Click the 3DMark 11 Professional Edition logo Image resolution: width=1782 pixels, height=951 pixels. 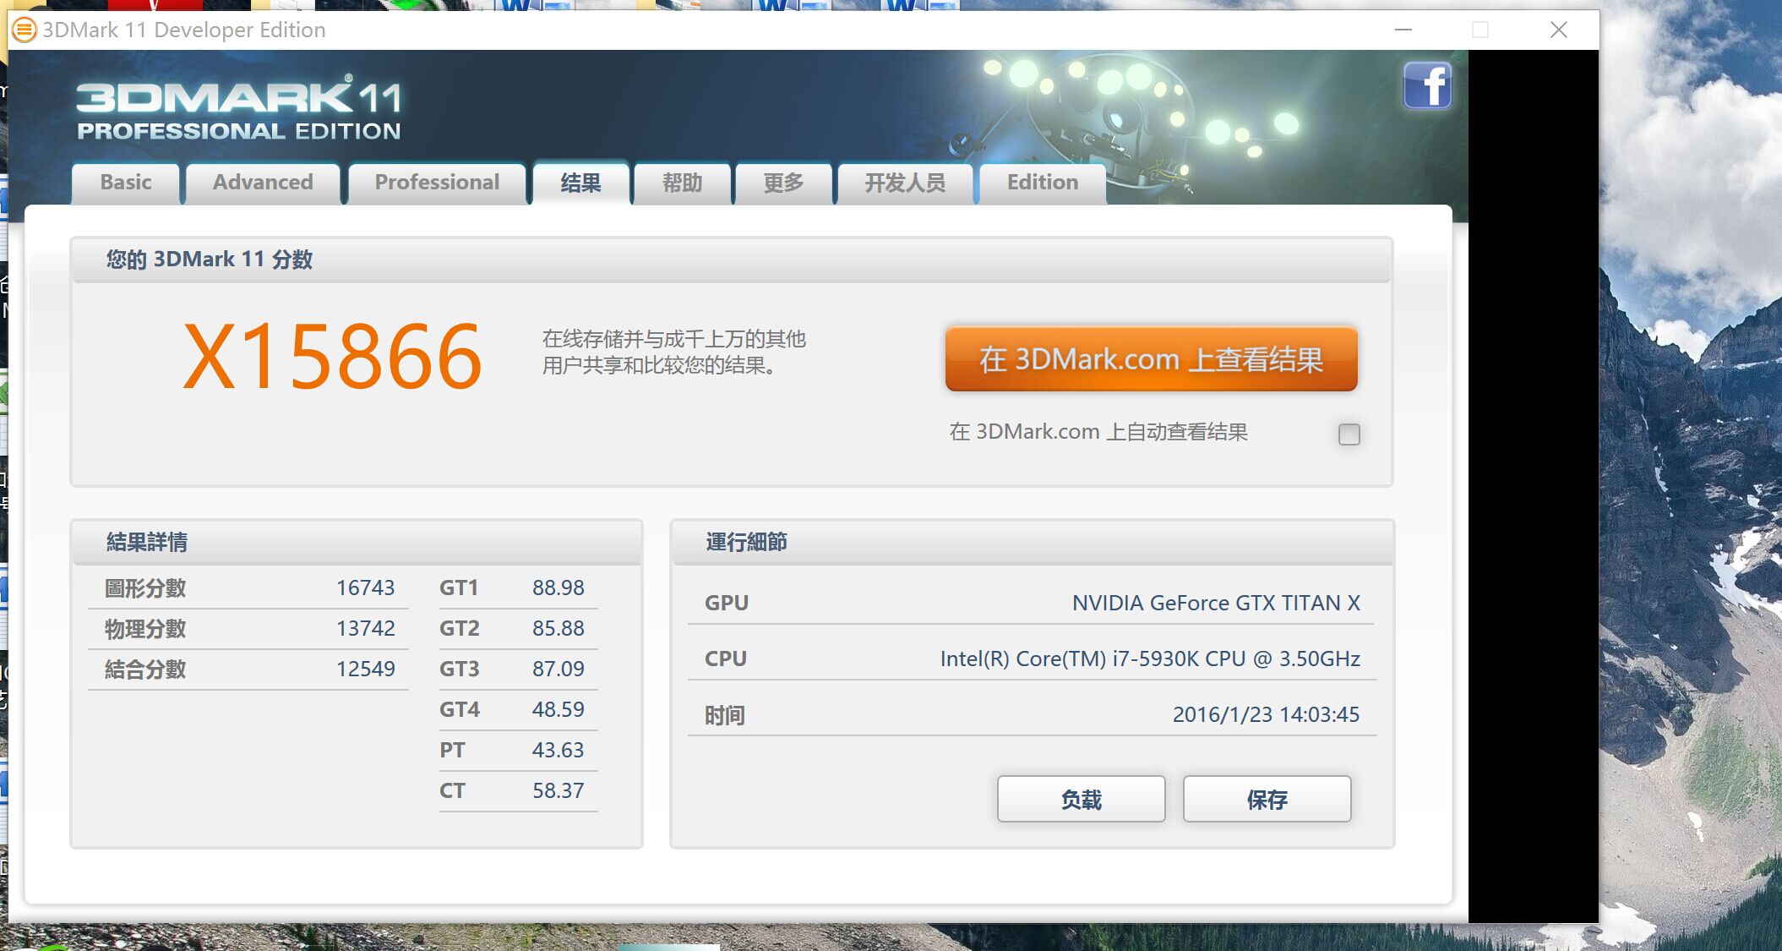tap(239, 108)
